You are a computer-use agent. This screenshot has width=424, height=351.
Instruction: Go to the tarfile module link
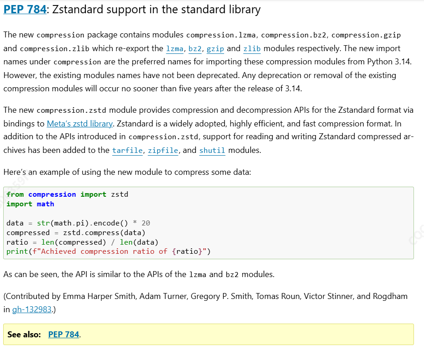click(x=127, y=150)
